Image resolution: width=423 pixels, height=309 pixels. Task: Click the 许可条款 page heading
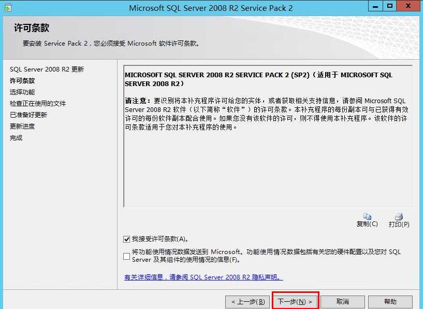point(32,28)
